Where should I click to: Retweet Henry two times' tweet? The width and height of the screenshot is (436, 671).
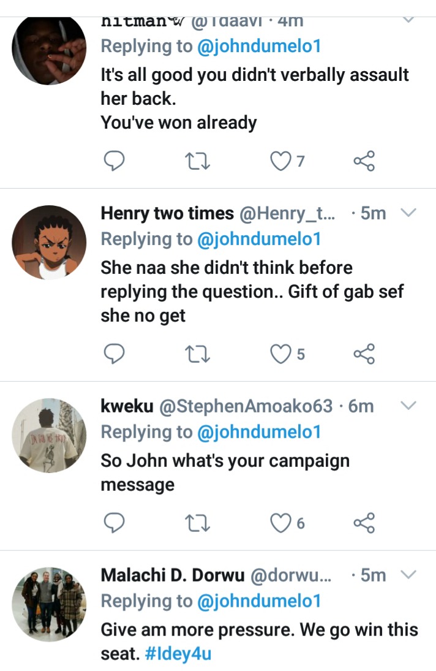point(197,354)
